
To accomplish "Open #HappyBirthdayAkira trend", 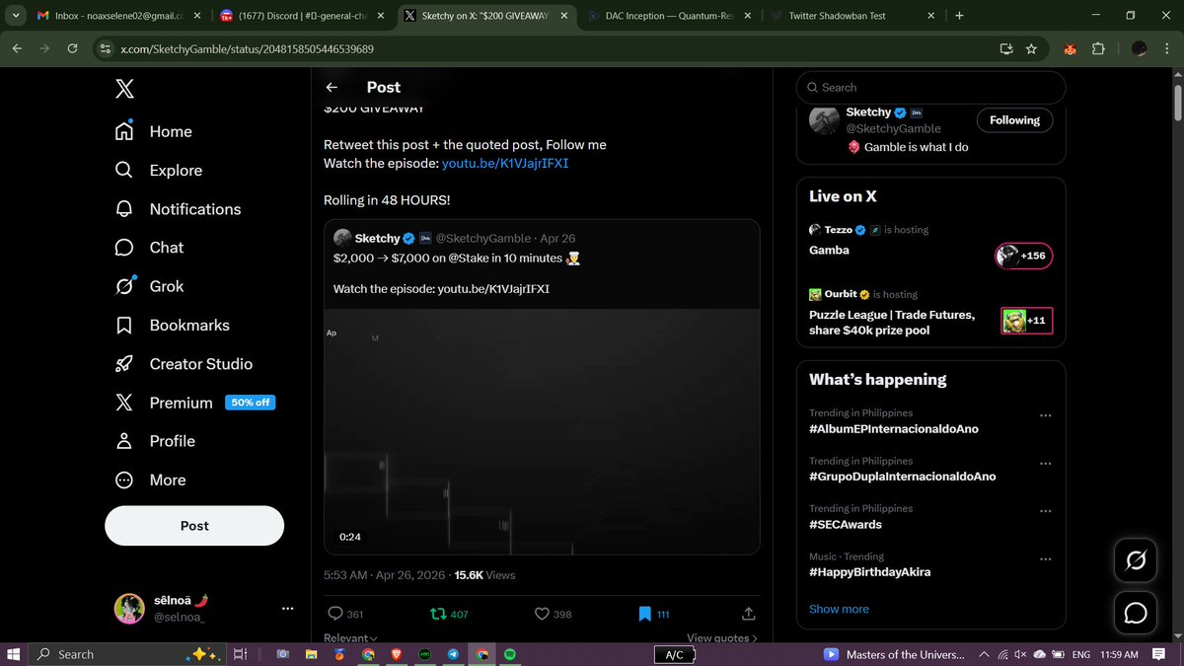I will (x=870, y=572).
